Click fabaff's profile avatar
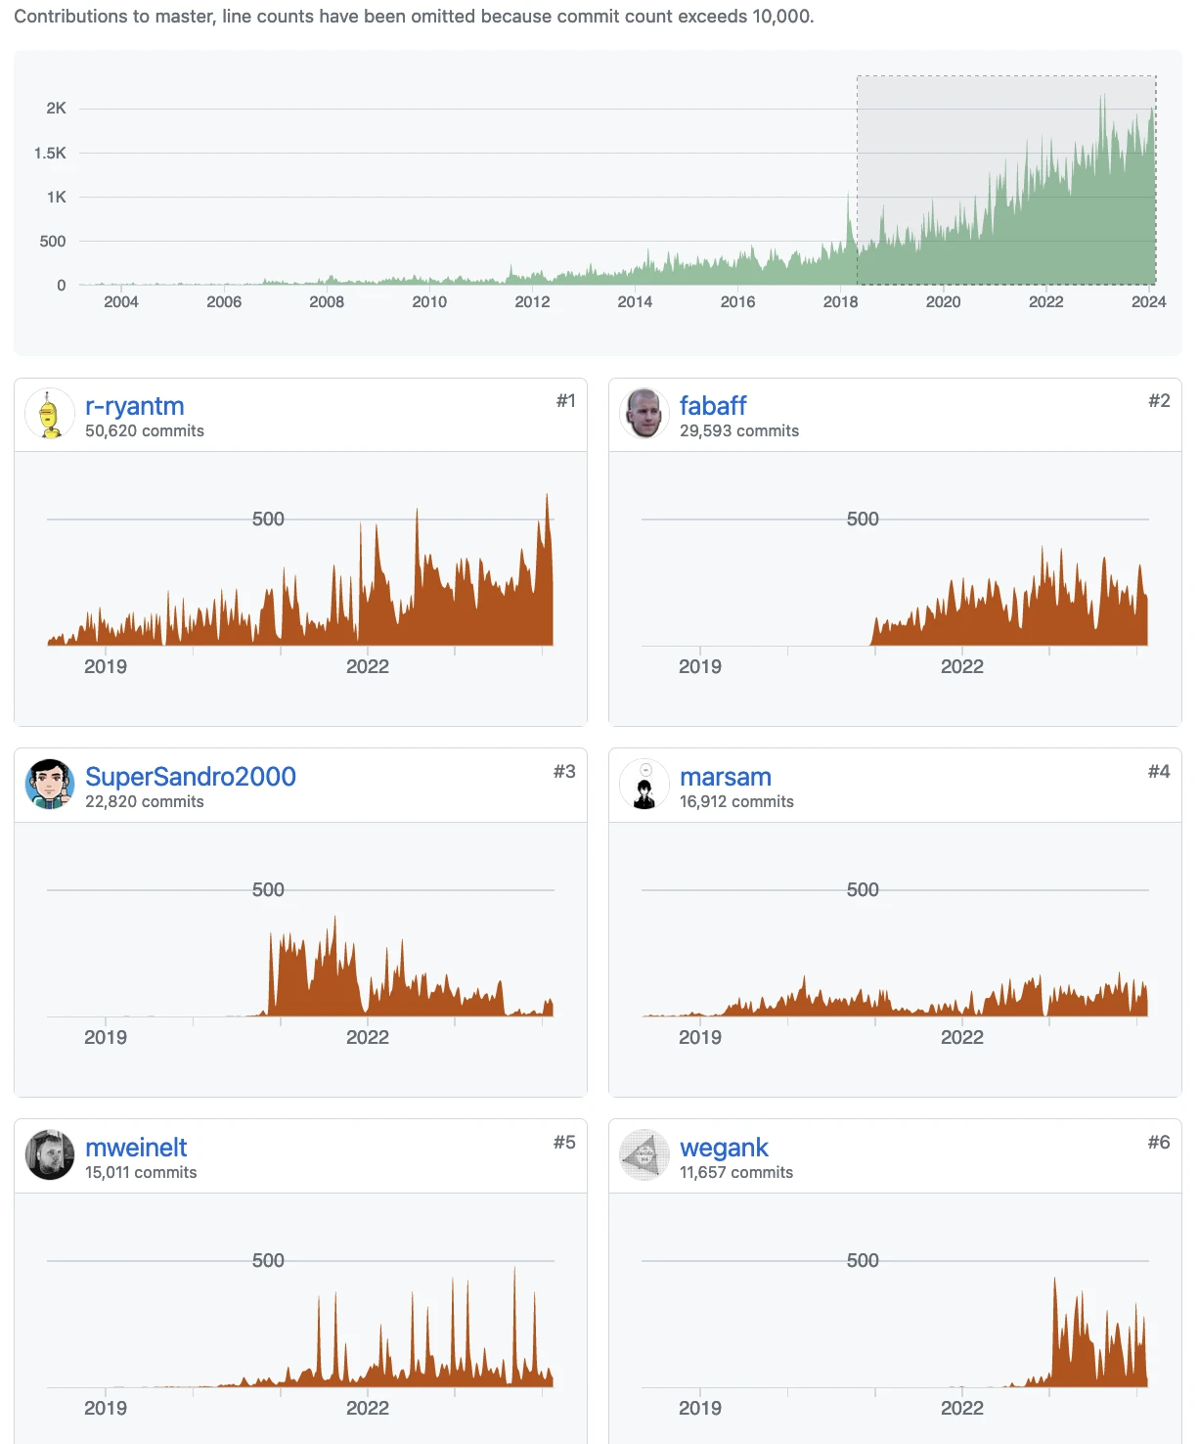The width and height of the screenshot is (1199, 1444). click(644, 414)
